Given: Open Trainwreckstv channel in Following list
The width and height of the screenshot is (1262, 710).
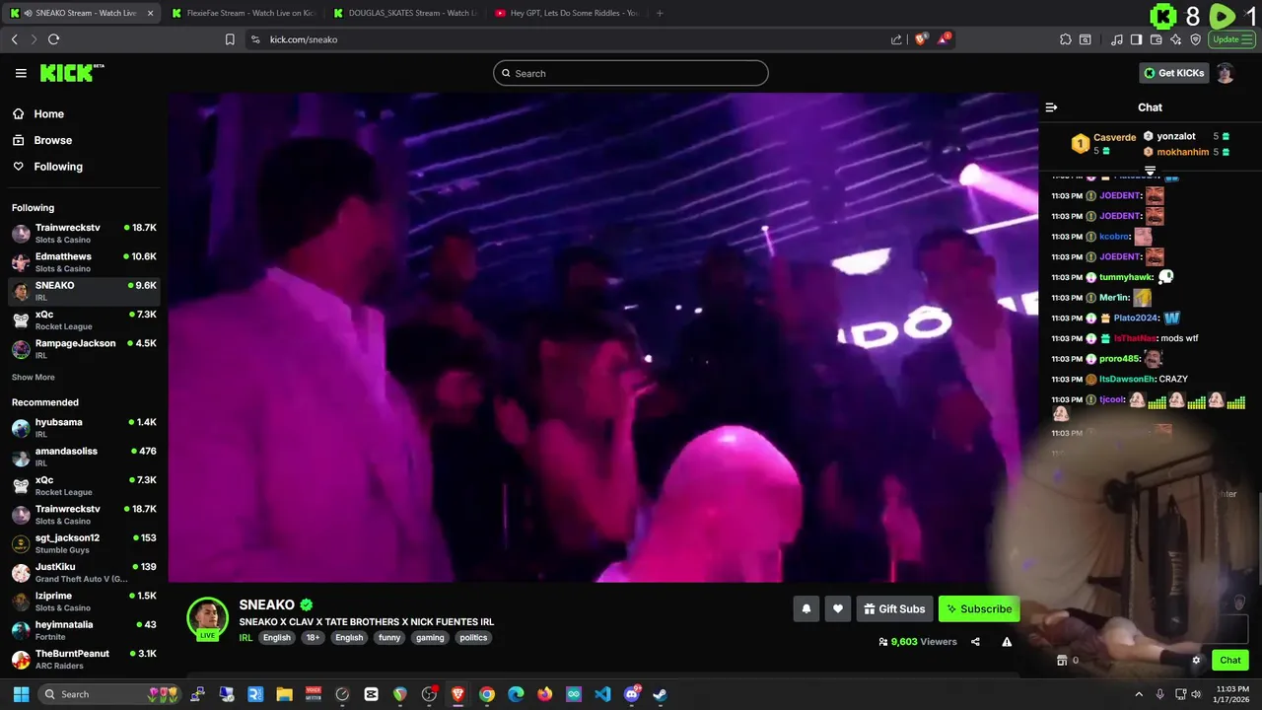Looking at the screenshot, I should [x=84, y=233].
